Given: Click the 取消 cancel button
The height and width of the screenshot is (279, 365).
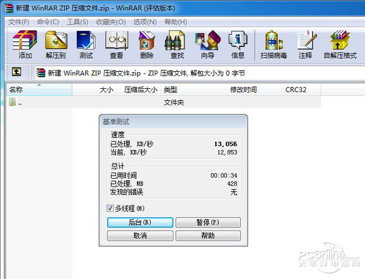Looking at the screenshot, I should tap(140, 236).
